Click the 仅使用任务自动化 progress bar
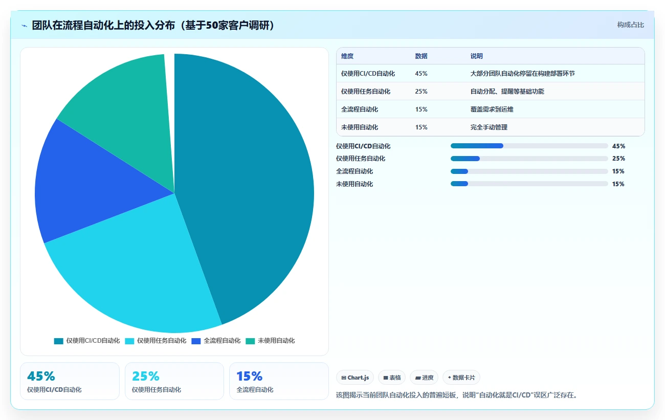 [529, 159]
